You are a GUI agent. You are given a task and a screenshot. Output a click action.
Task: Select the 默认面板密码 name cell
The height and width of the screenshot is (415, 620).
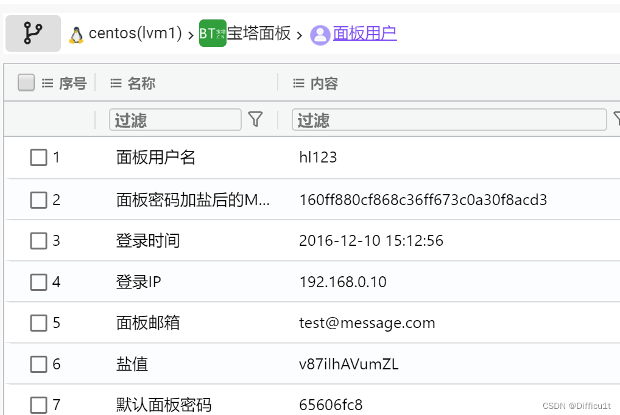tap(164, 405)
